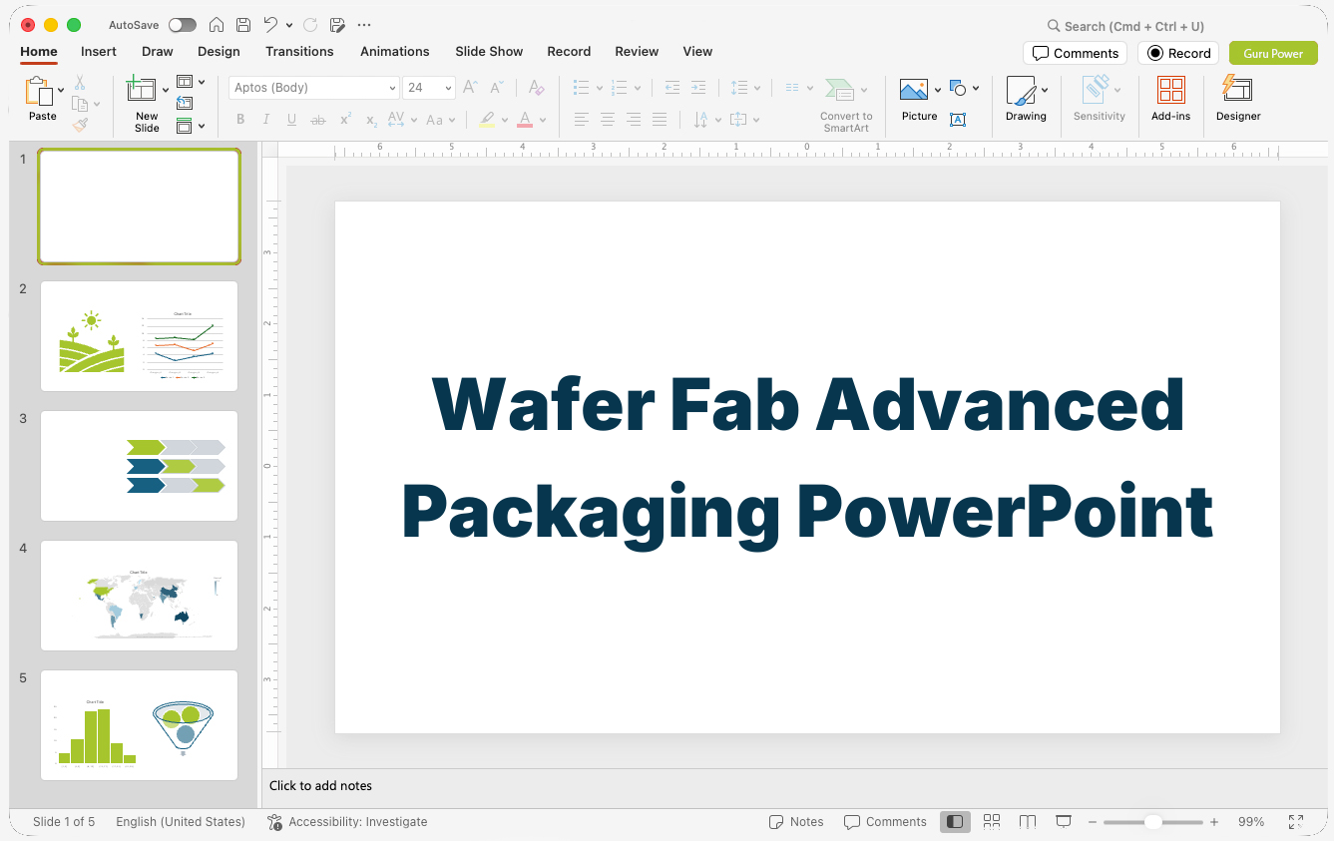The image size is (1334, 841).
Task: Click English (United States) language indicator
Action: coord(181,822)
